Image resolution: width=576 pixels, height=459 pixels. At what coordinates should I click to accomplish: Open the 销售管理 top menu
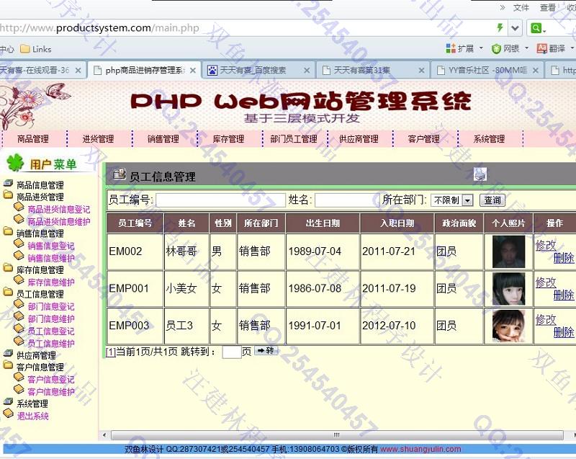click(163, 139)
